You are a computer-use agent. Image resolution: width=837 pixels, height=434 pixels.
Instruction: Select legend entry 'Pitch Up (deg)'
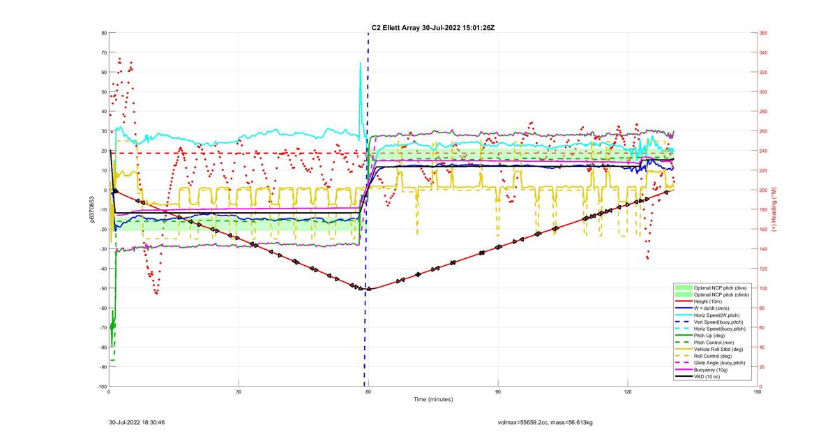pos(709,336)
